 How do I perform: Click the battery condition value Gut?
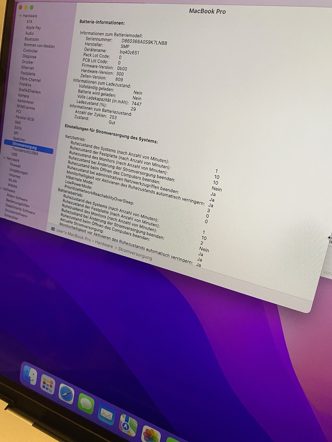point(112,122)
